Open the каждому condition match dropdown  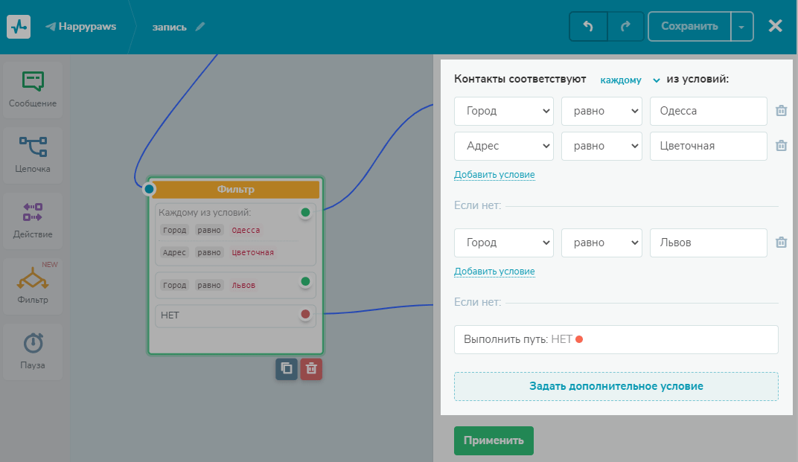630,80
